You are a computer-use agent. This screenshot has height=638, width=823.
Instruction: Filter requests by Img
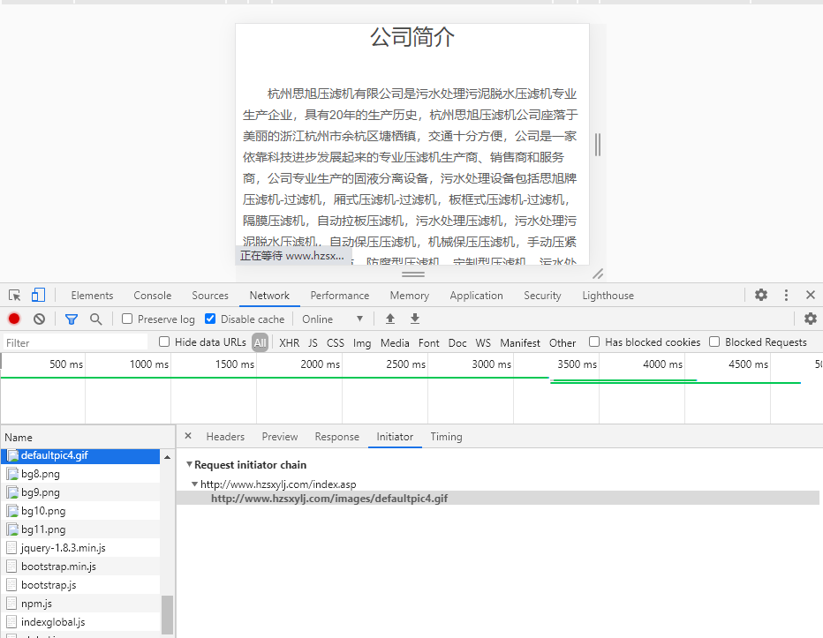(362, 342)
